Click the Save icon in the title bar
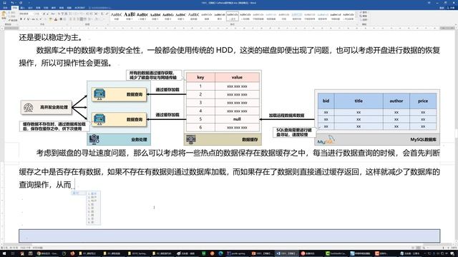Screen dimensions: 458x257 point(4,3)
